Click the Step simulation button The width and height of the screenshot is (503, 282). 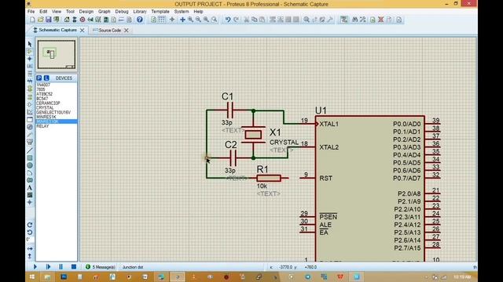pos(48,266)
